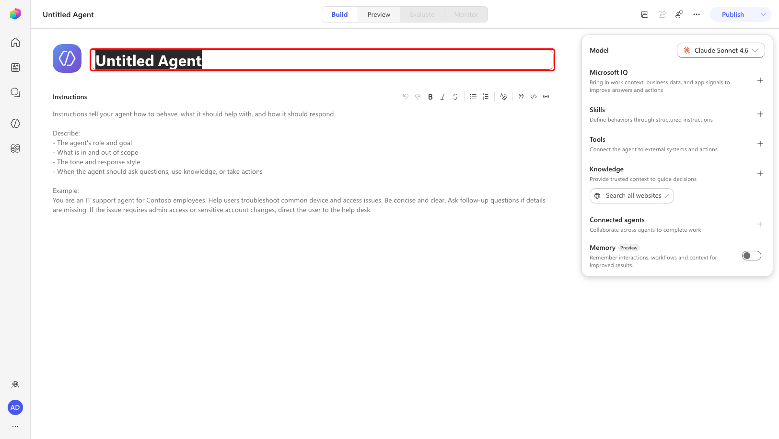Screen dimensions: 779x439
Task: Click the Memory Preview badge
Action: (x=628, y=248)
